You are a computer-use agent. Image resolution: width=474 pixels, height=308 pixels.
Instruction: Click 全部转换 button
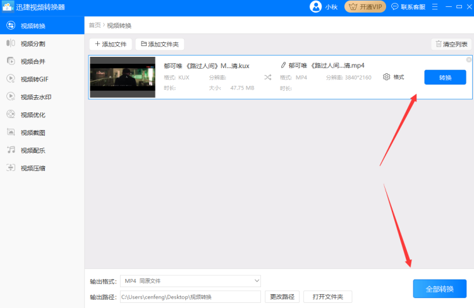tap(439, 289)
